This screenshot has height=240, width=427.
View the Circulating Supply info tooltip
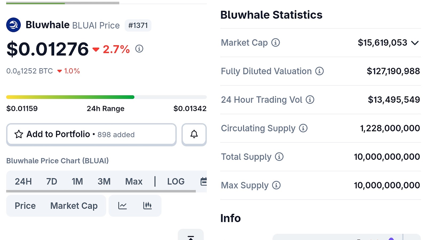[303, 128]
